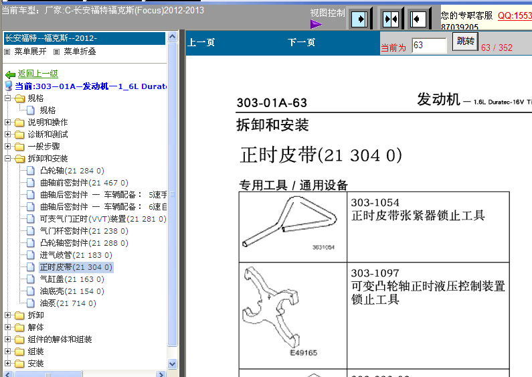Click the view control show-right-panel arrow icon
Viewport: 532px width, 377px height.
[x=359, y=19]
